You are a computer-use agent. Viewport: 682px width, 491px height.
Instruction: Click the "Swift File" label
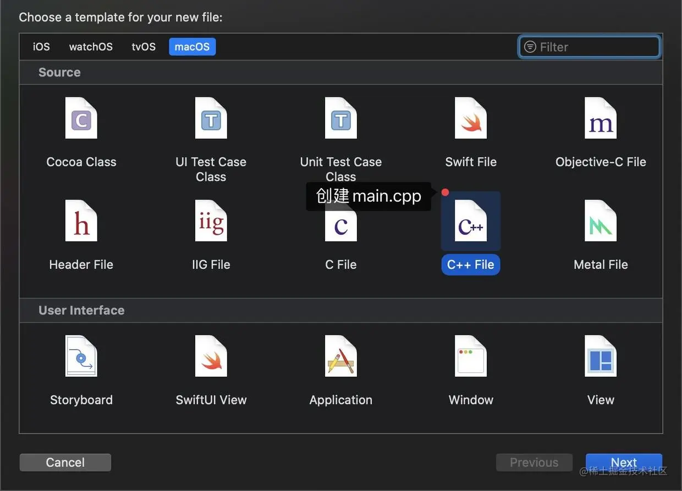[x=471, y=162]
